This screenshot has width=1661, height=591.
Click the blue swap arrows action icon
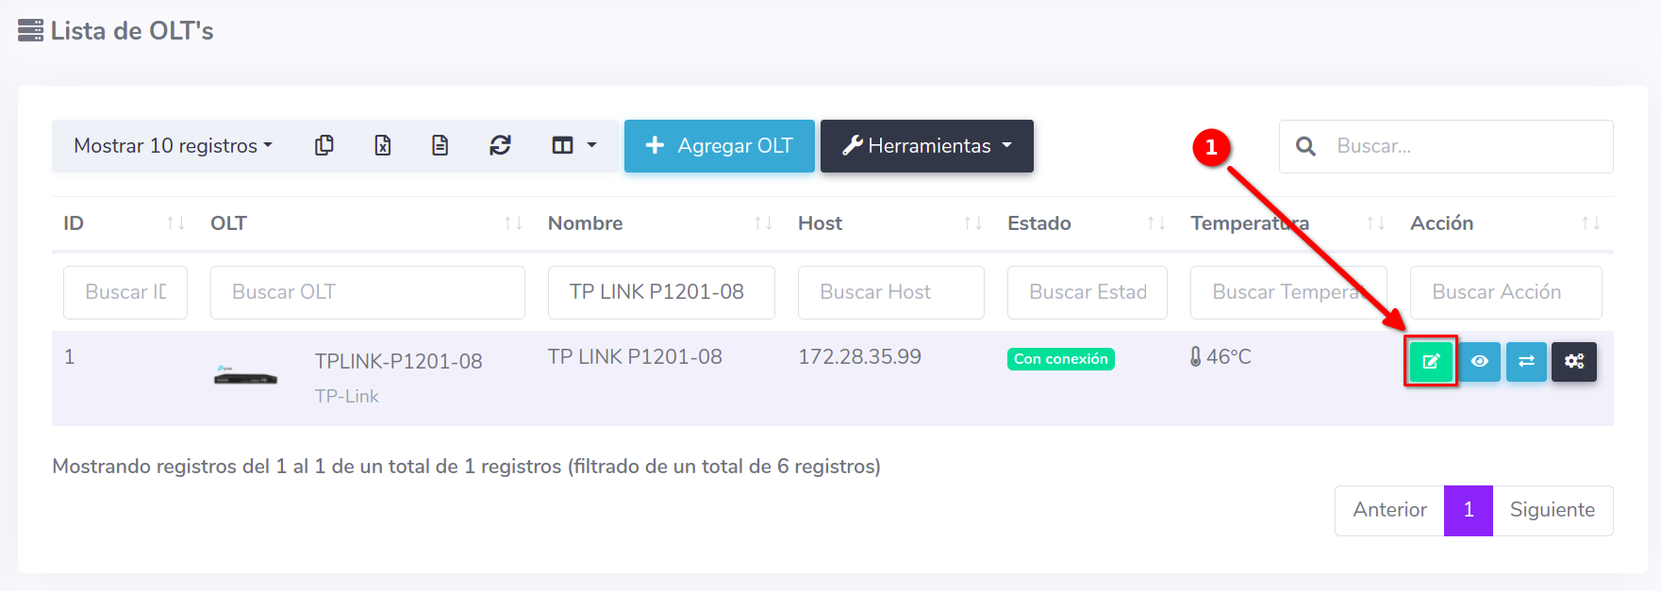[1526, 361]
